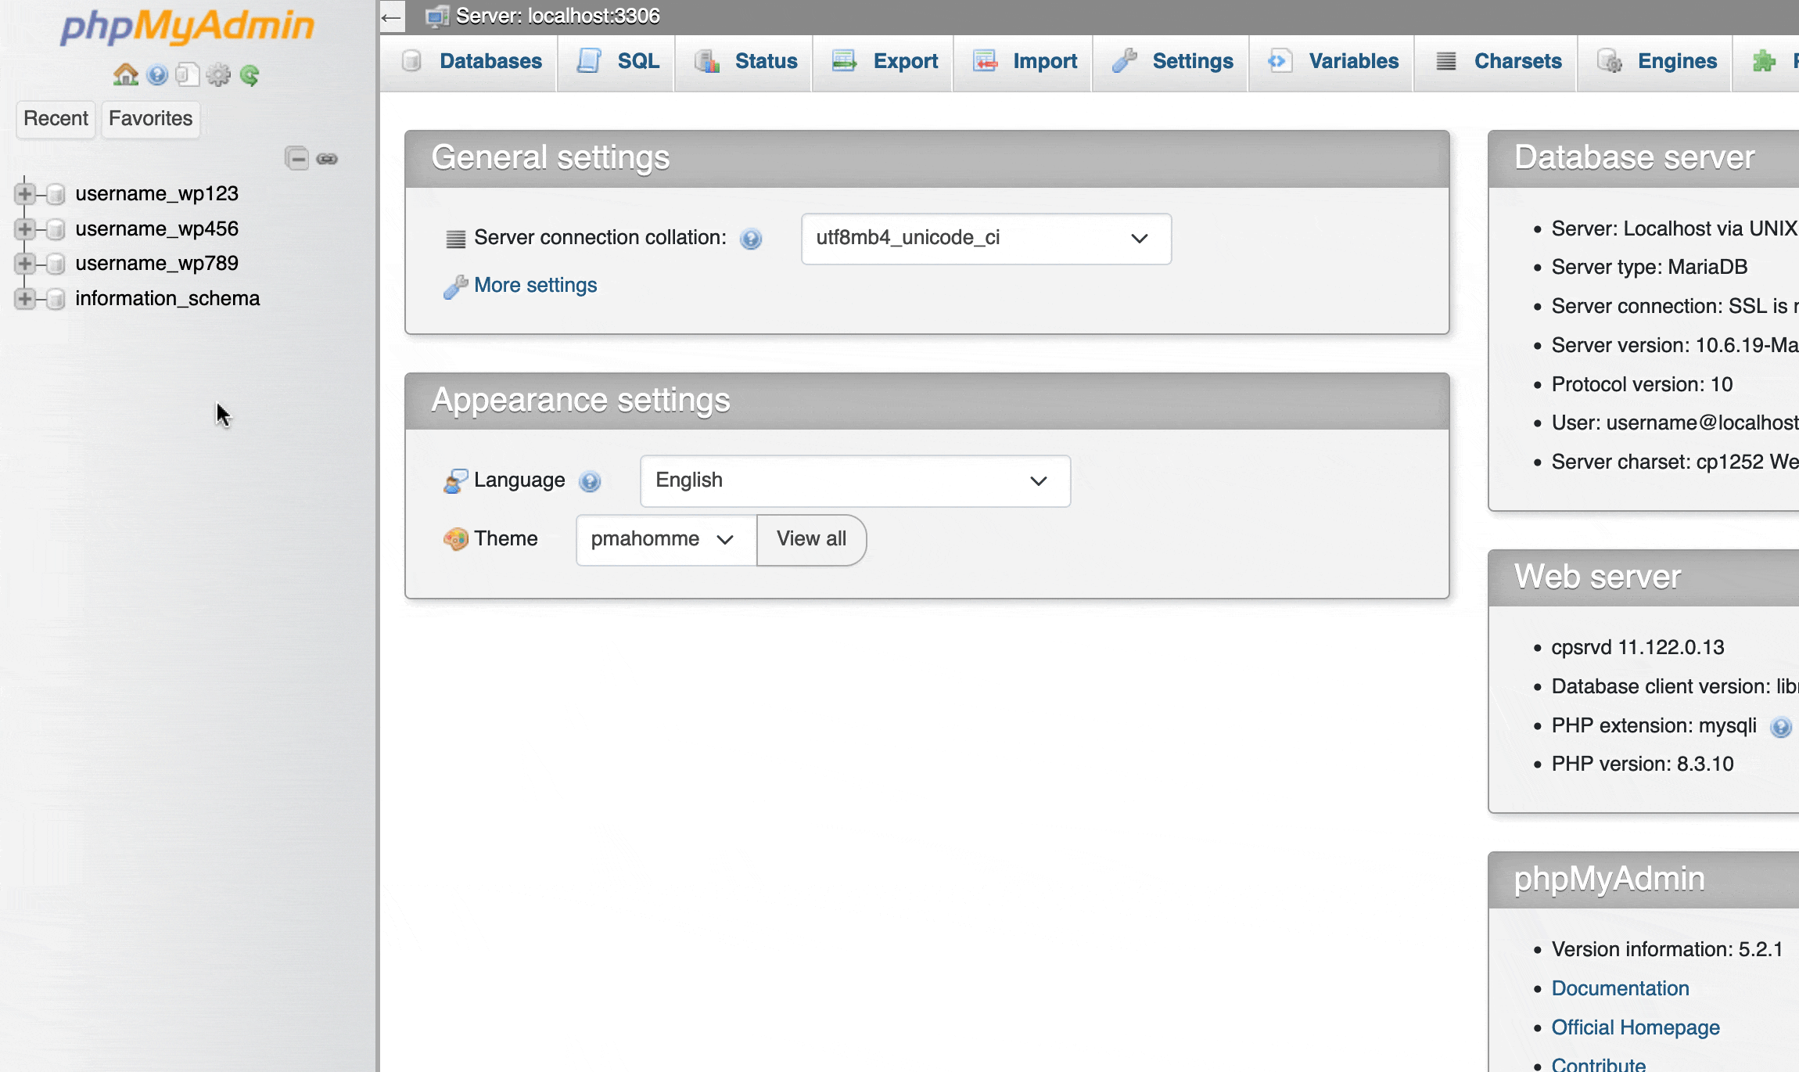Click the username_wp456 database icon
Image resolution: width=1799 pixels, height=1072 pixels.
(x=56, y=229)
